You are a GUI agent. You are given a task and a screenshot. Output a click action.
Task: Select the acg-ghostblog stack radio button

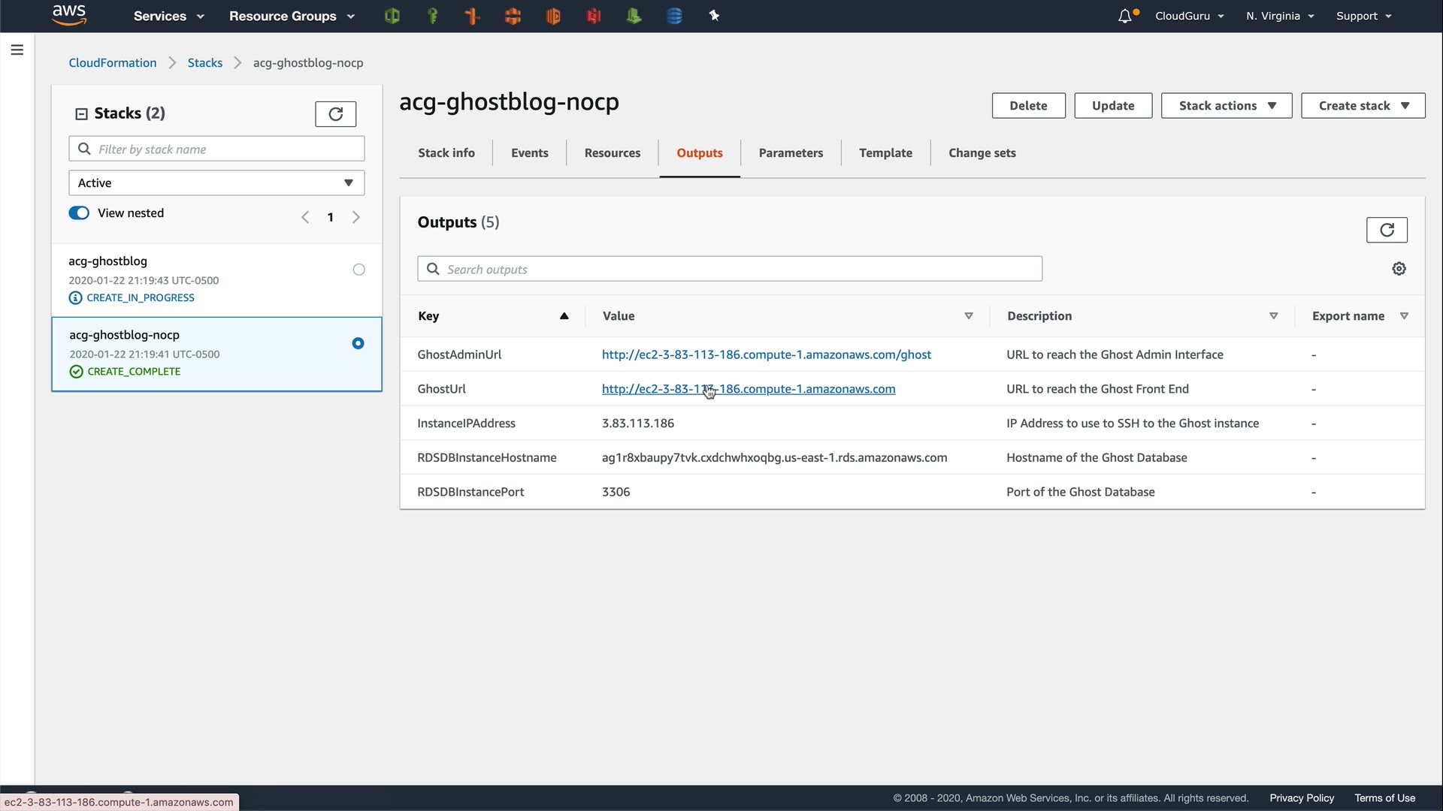tap(358, 270)
